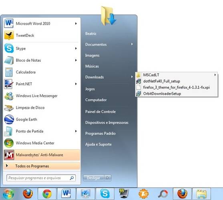
Task: Show Todos os Programas list
Action: click(x=42, y=166)
